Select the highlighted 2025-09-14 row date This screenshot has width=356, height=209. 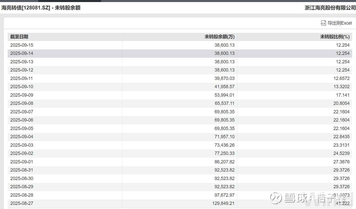click(x=22, y=53)
